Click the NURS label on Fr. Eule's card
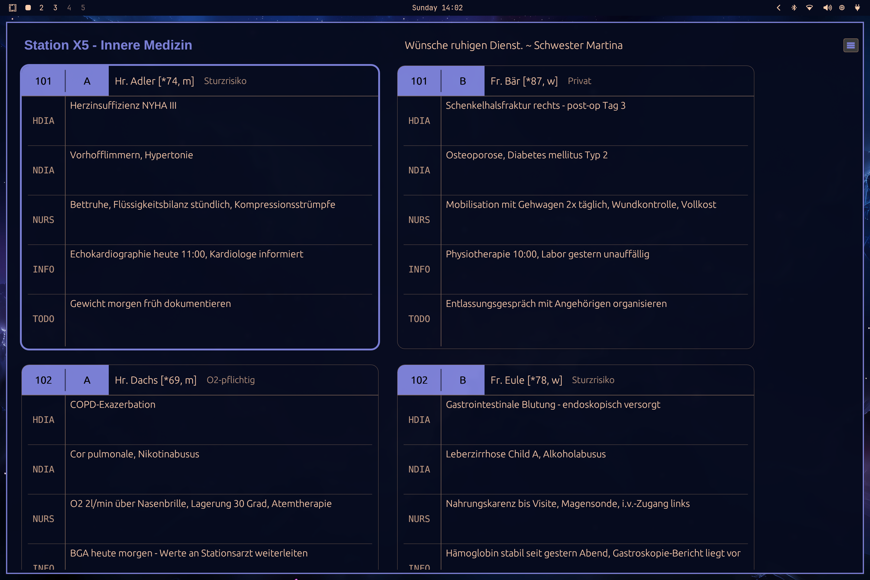The height and width of the screenshot is (580, 870). point(419,519)
